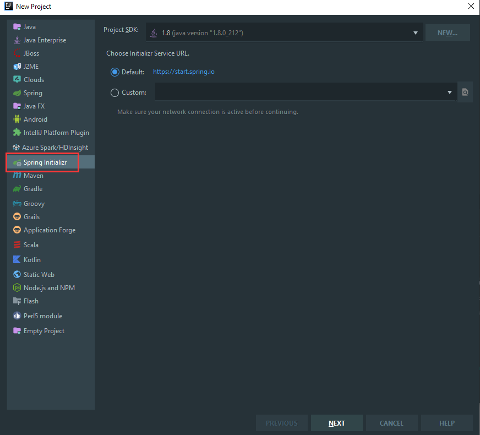480x435 pixels.
Task: Select Node.js and NPM label
Action: pyautogui.click(x=50, y=288)
